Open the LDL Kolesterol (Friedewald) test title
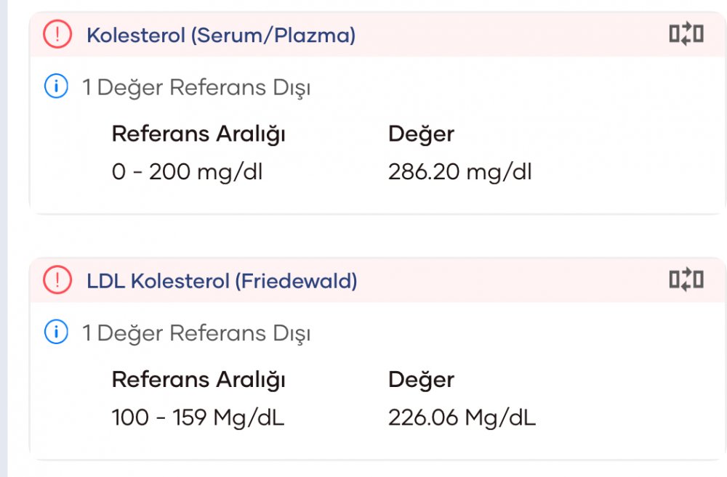This screenshot has width=727, height=477. [222, 280]
